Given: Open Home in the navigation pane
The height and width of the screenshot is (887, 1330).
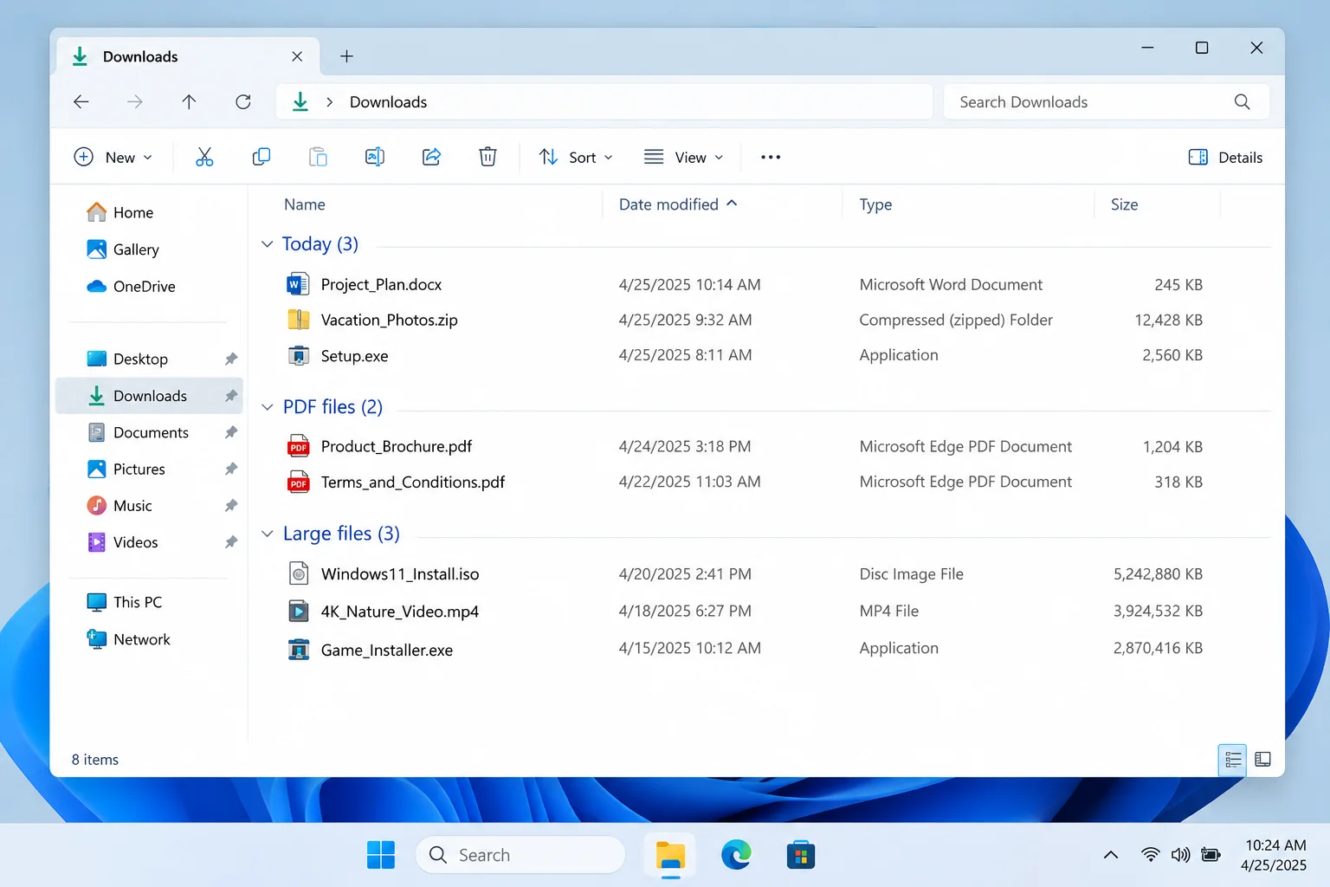Looking at the screenshot, I should [120, 212].
